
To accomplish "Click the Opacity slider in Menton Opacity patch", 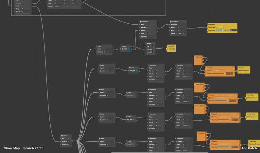I will [x=218, y=74].
